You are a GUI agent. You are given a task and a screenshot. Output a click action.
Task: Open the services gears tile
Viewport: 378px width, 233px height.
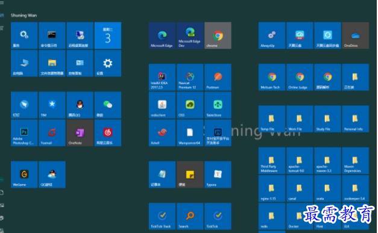coord(24,36)
